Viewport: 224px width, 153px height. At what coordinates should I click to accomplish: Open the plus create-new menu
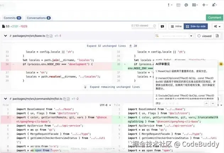click(x=205, y=5)
